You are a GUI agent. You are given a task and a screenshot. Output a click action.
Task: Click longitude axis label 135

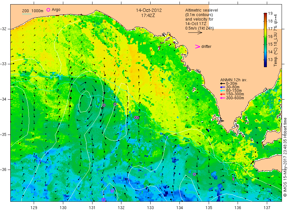(209, 208)
